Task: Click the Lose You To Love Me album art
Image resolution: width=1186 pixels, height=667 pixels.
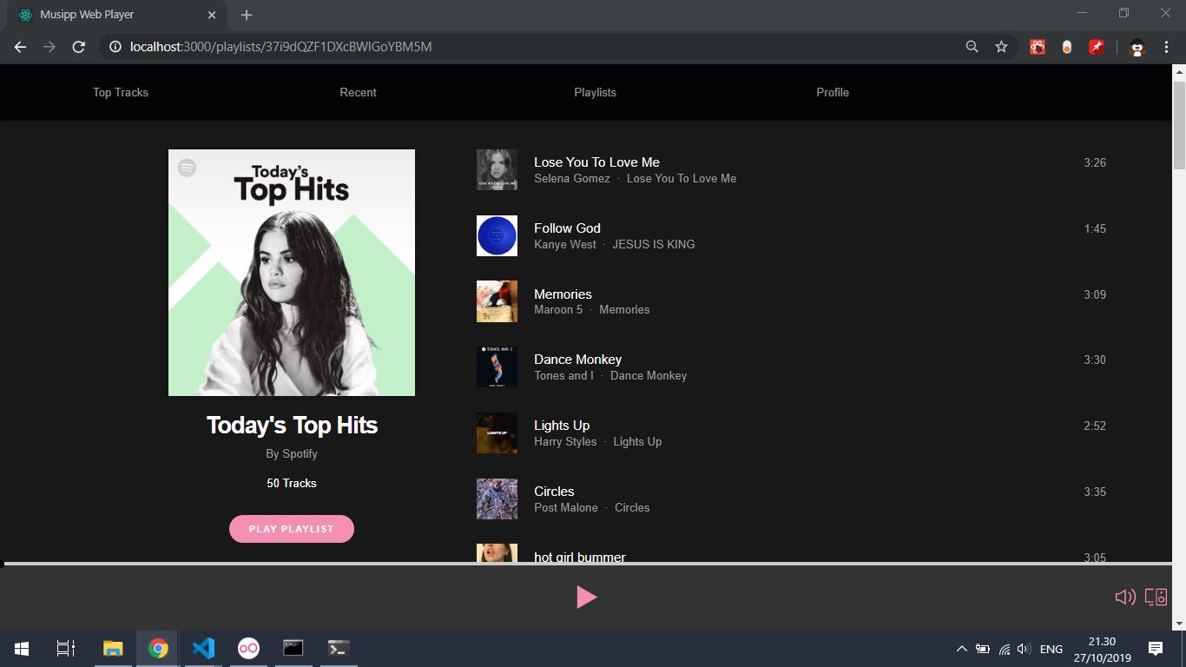Action: click(x=497, y=170)
